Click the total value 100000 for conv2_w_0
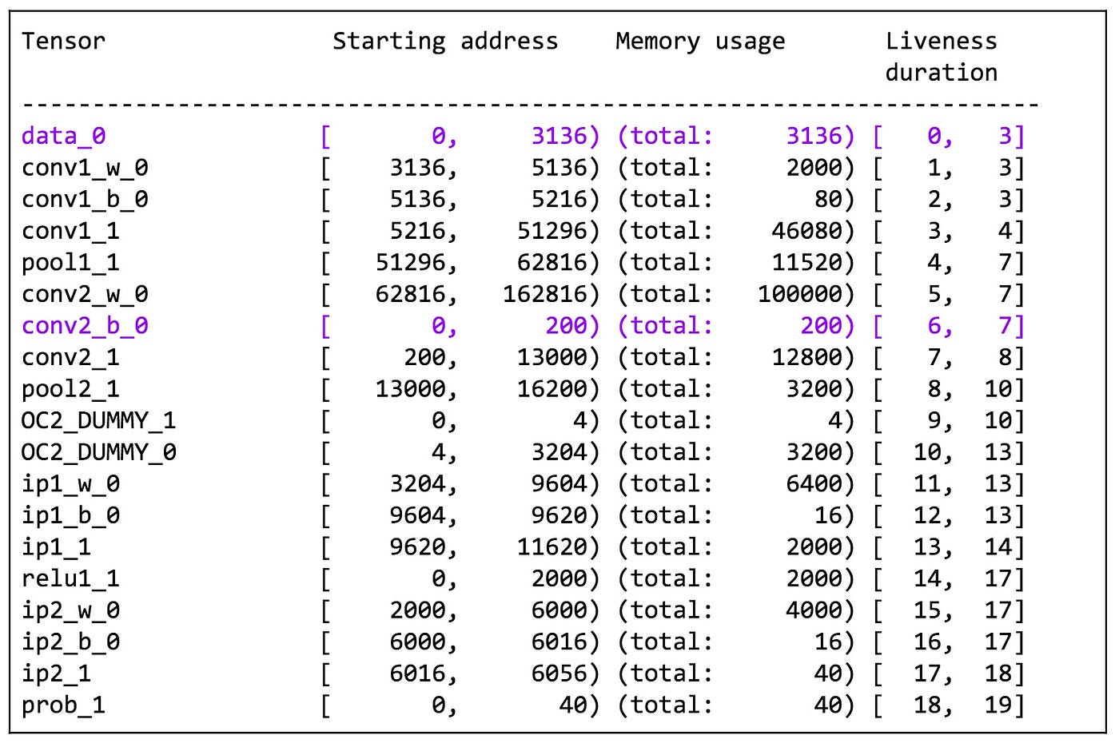 800,294
